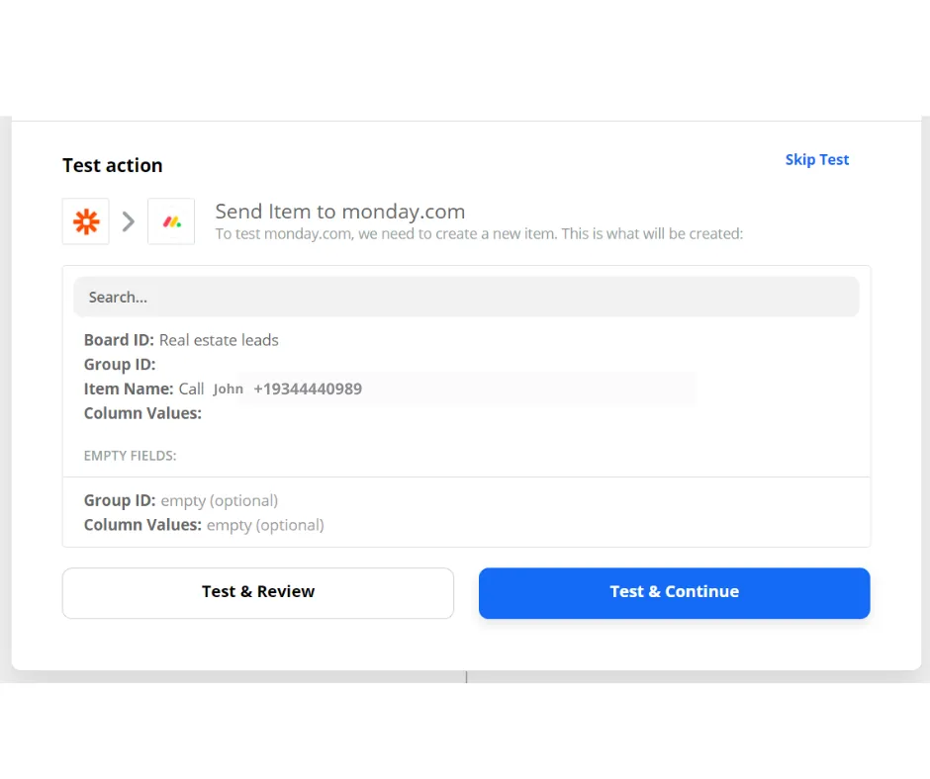Click the Real estate leads board value
The height and width of the screenshot is (779, 930).
pos(219,340)
